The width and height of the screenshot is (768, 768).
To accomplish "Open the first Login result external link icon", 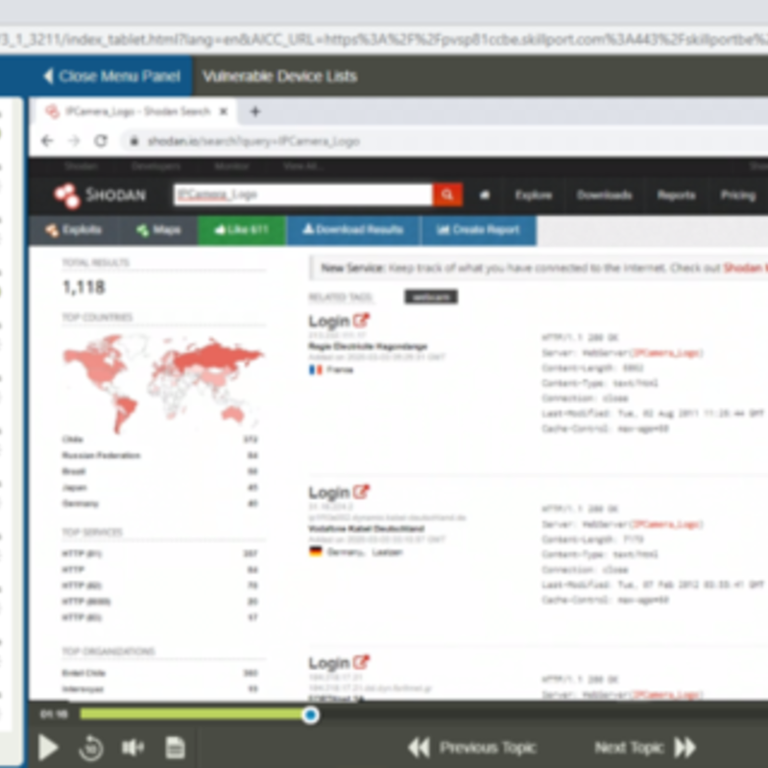I will (361, 321).
